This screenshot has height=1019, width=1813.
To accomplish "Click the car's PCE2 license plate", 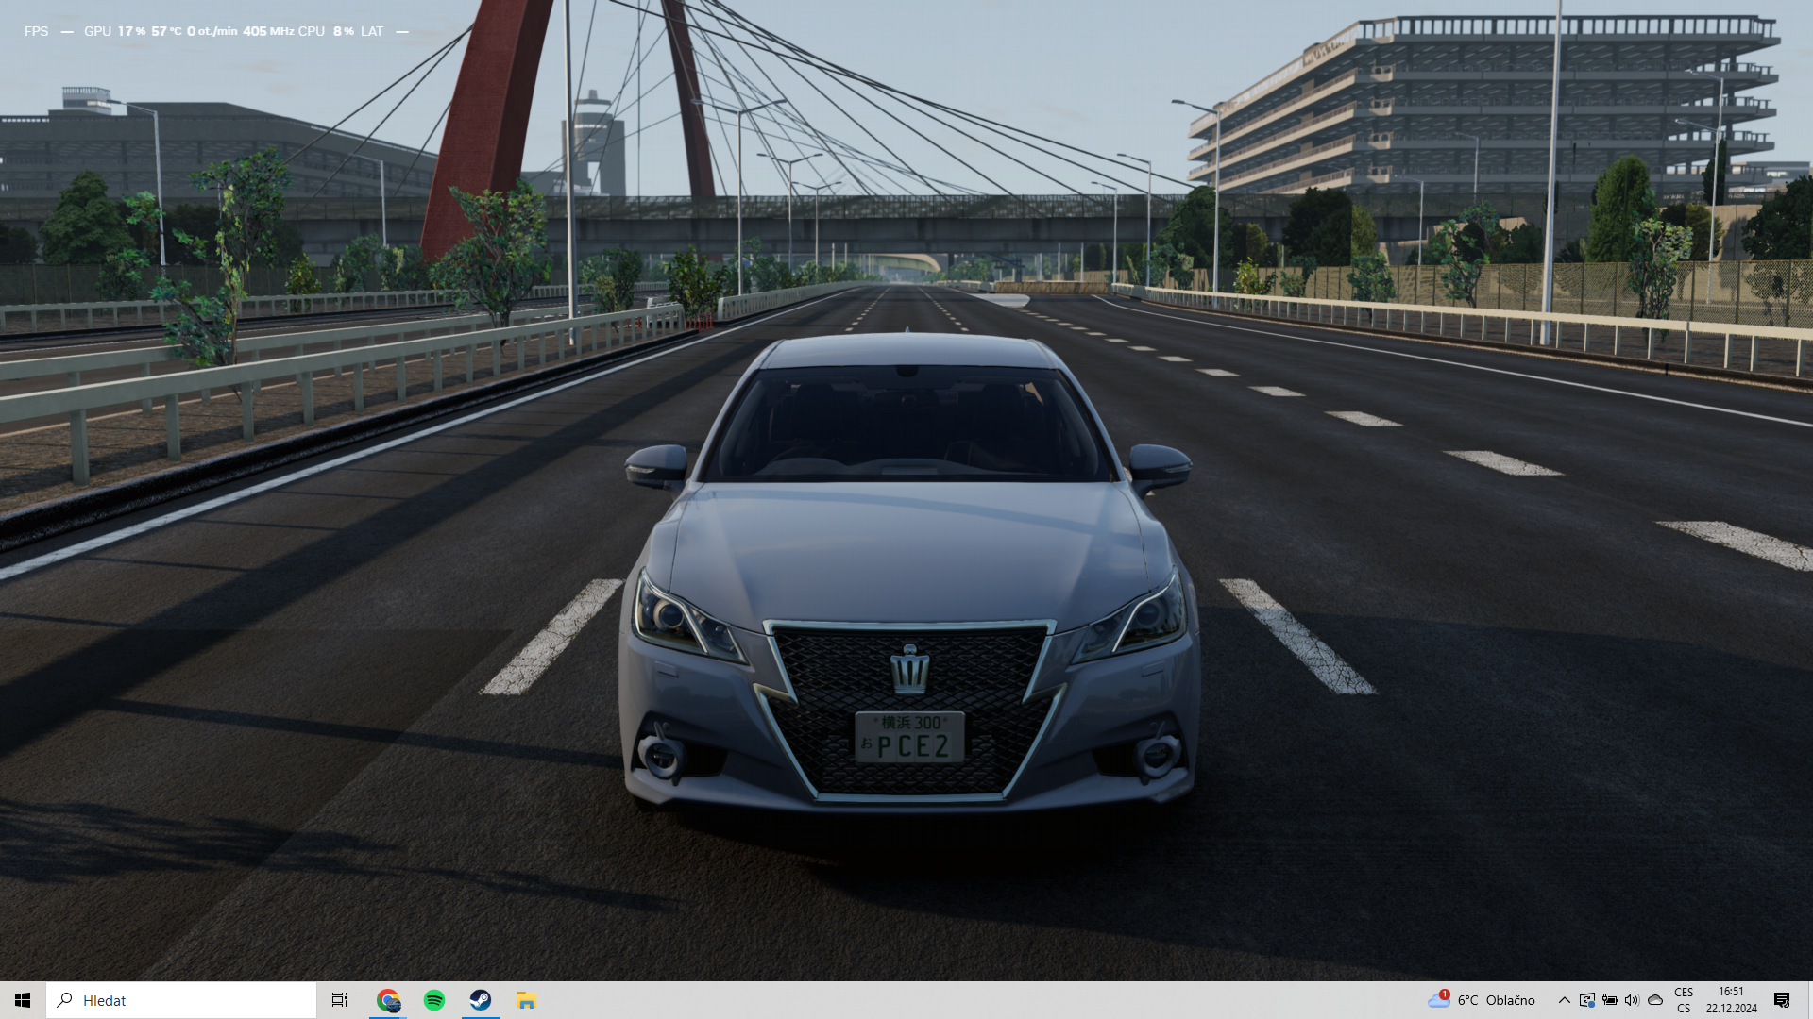I will (x=909, y=738).
